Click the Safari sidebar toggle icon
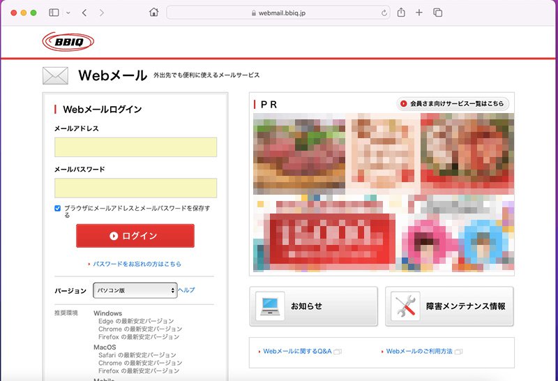558x381 pixels. tap(54, 13)
